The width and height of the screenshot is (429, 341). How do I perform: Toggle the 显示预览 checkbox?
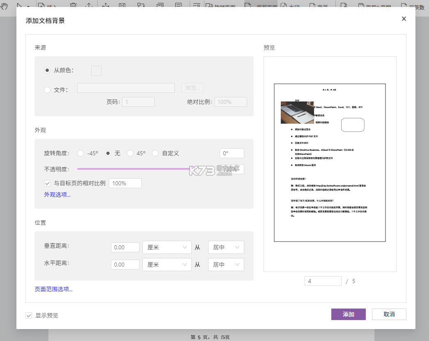(29, 316)
